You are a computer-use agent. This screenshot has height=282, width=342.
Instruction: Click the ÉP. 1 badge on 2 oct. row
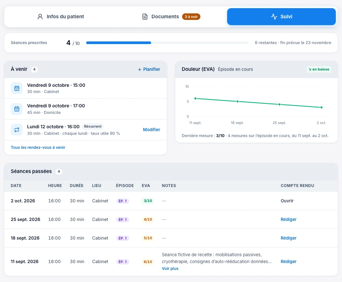click(x=123, y=201)
